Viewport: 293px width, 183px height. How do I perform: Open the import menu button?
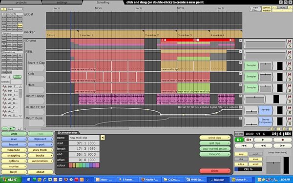coord(14,144)
